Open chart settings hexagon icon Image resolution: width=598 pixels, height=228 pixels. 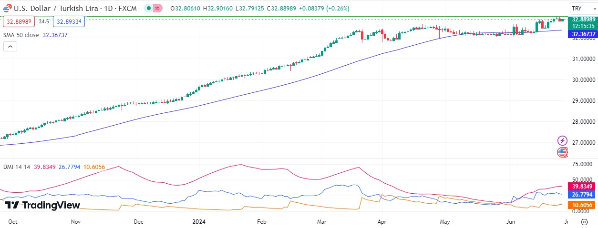click(x=584, y=222)
